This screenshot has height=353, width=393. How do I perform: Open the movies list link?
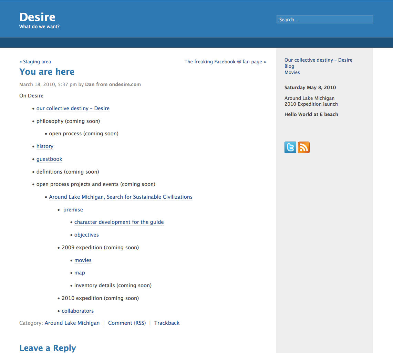(83, 260)
